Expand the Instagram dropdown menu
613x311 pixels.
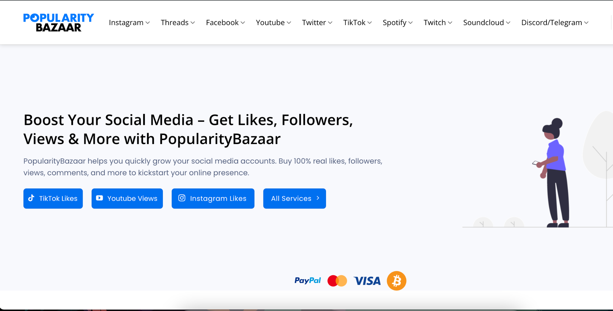(x=129, y=23)
